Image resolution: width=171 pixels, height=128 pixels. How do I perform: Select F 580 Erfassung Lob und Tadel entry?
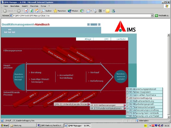(x=144, y=116)
